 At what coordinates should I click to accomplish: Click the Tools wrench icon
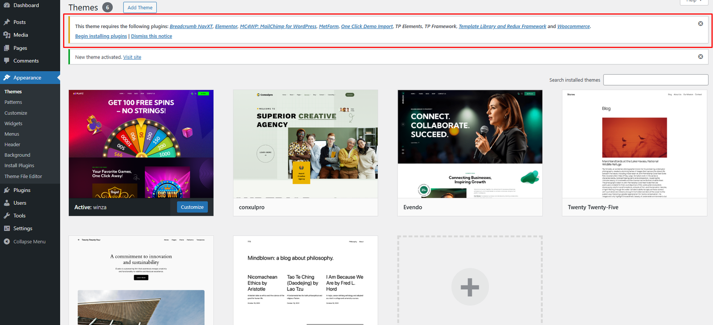[x=7, y=216]
